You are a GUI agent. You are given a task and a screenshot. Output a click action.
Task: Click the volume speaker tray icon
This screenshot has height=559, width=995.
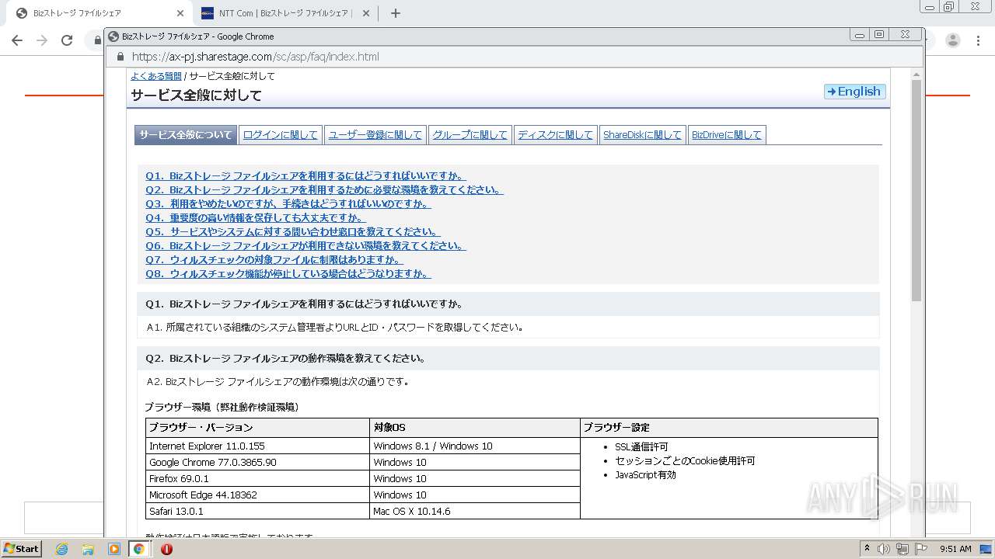point(884,549)
